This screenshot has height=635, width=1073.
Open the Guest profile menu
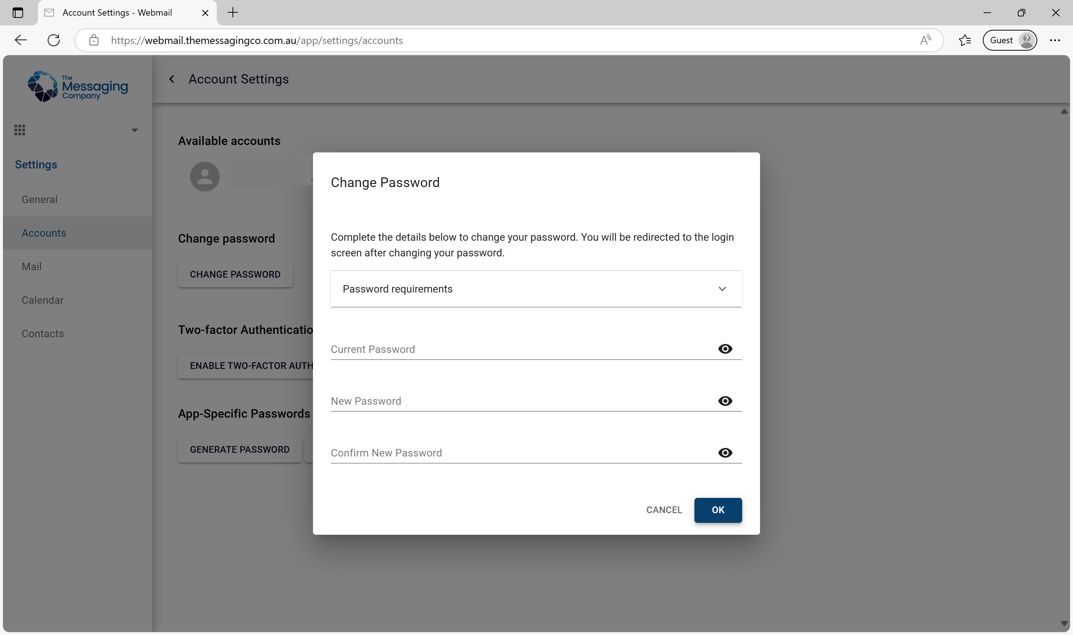[x=1009, y=40]
